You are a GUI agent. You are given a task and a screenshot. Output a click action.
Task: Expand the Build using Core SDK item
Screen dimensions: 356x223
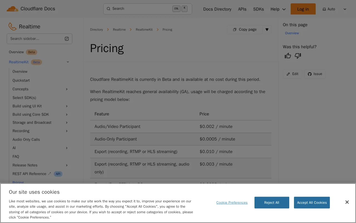coord(67,115)
